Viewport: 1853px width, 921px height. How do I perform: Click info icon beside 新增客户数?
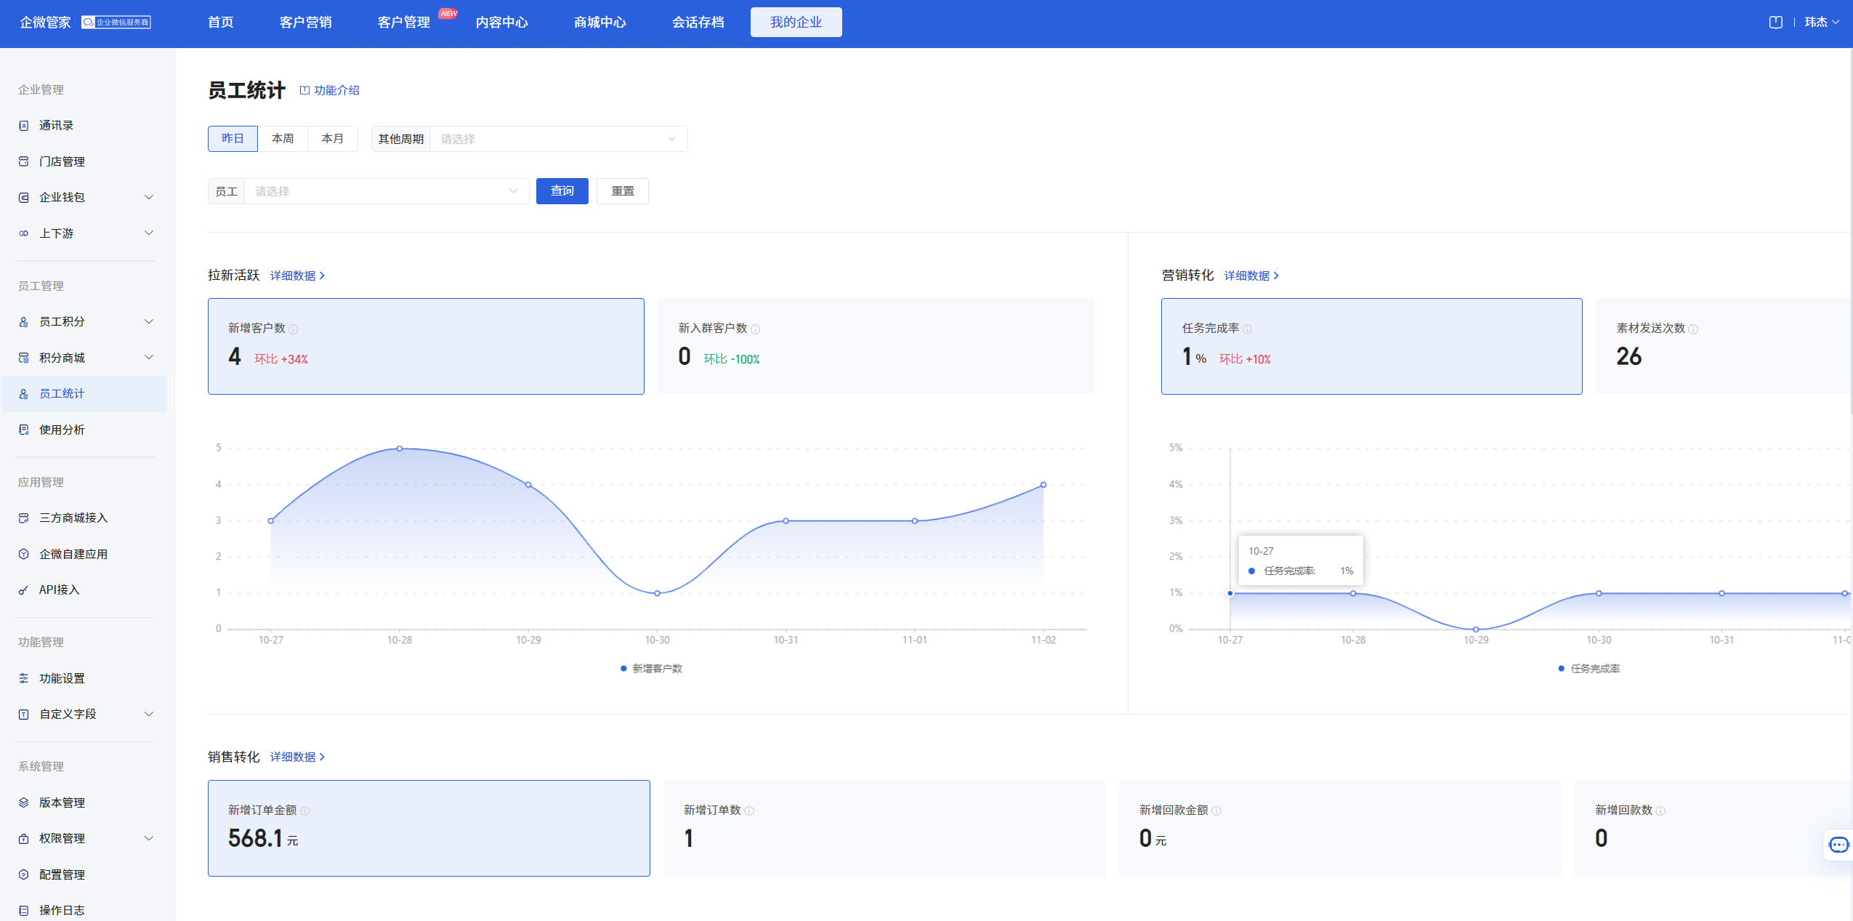(294, 329)
